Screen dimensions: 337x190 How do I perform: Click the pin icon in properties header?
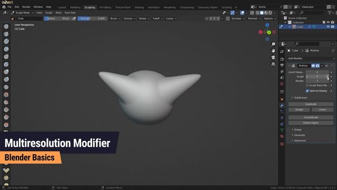[x=333, y=51]
